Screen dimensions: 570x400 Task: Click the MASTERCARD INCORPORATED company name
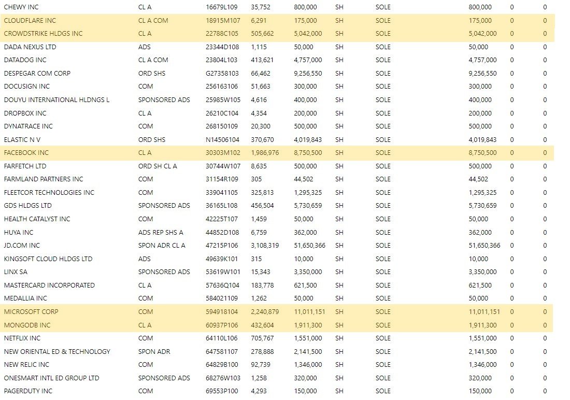[x=49, y=285]
